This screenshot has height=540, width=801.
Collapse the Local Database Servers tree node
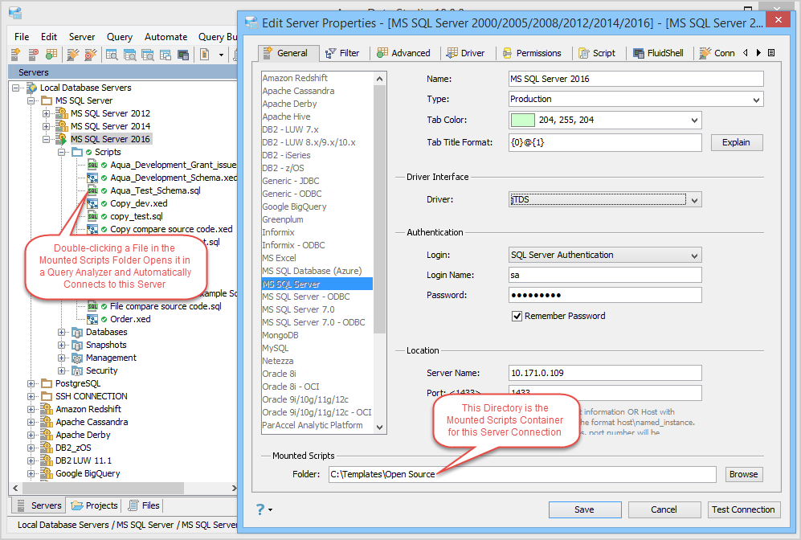tap(16, 88)
